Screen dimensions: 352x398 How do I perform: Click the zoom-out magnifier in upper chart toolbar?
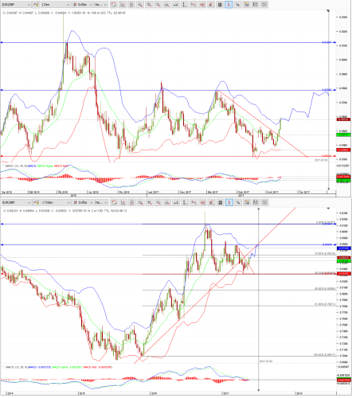point(158,5)
